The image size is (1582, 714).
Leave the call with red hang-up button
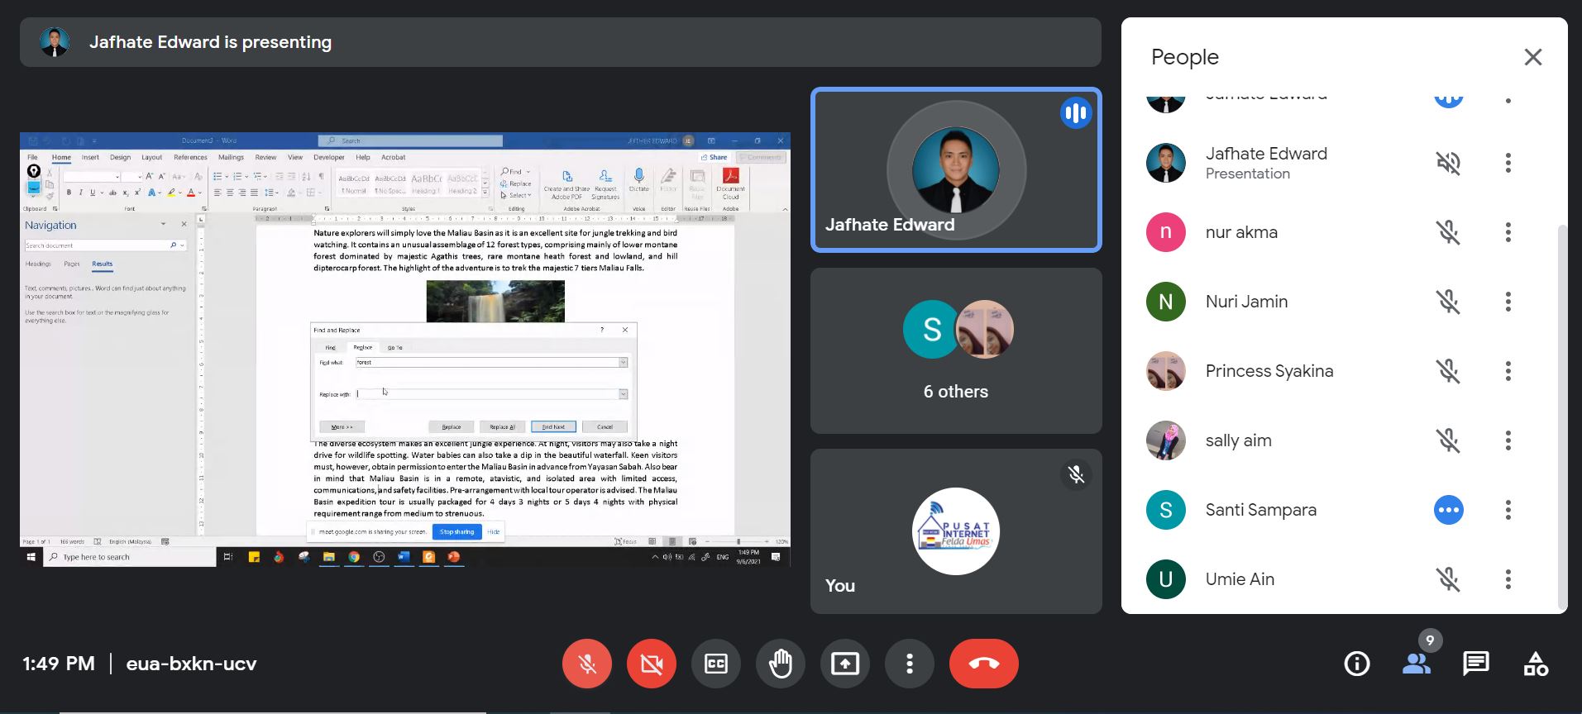[x=983, y=664]
